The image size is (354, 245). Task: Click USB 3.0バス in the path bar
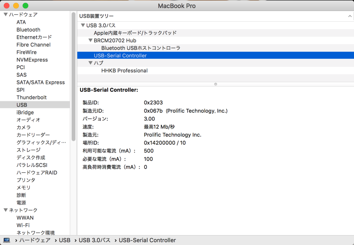(95, 240)
